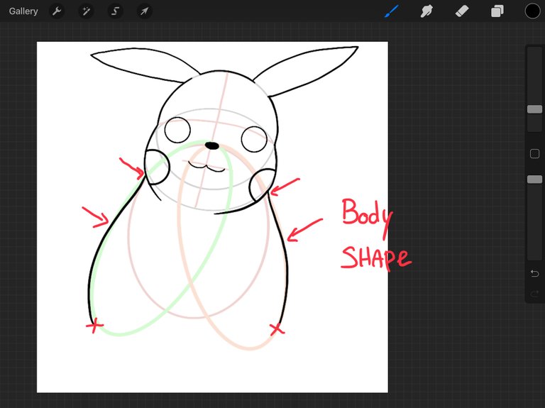The height and width of the screenshot is (408, 545).
Task: Return to the Gallery
Action: tap(23, 11)
